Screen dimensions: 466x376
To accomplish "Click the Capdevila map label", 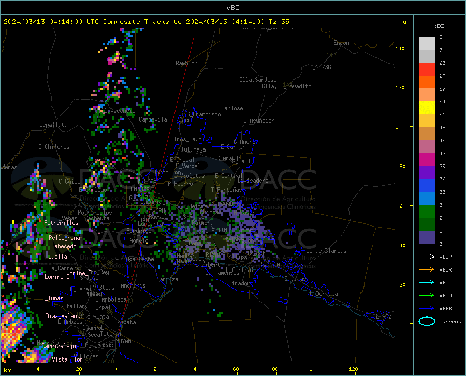I will [153, 119].
